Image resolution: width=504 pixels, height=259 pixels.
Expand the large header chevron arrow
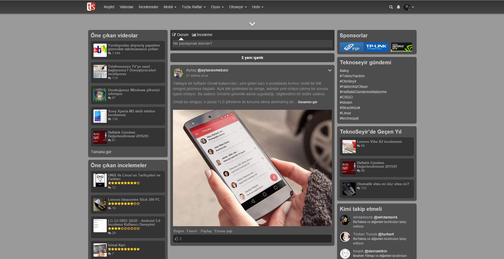click(x=252, y=24)
